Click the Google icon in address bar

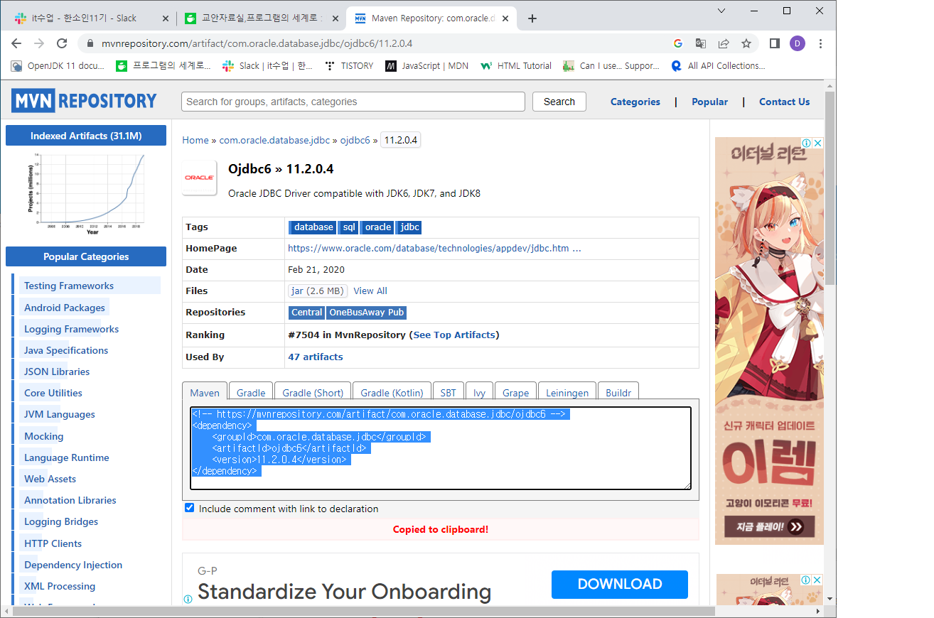pos(678,43)
